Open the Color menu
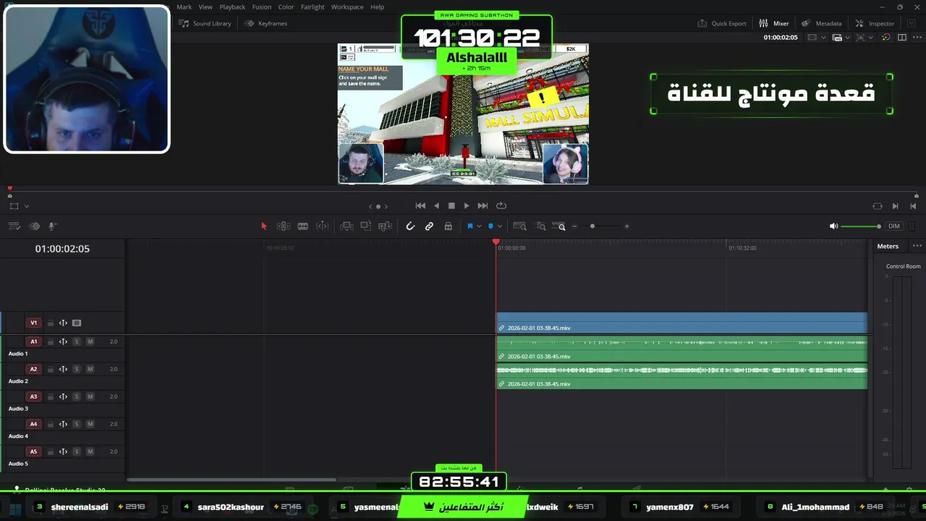This screenshot has height=521, width=926. click(286, 7)
